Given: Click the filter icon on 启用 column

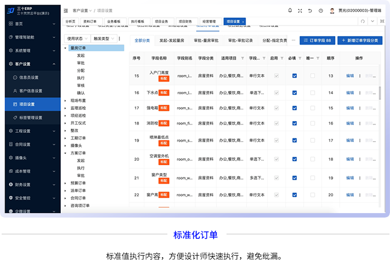Looking at the screenshot, I should (282, 58).
